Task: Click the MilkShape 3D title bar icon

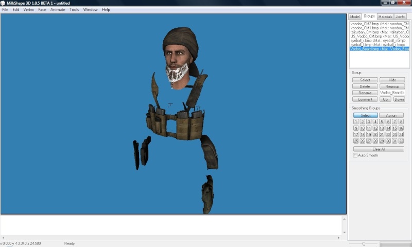Action: [3, 3]
